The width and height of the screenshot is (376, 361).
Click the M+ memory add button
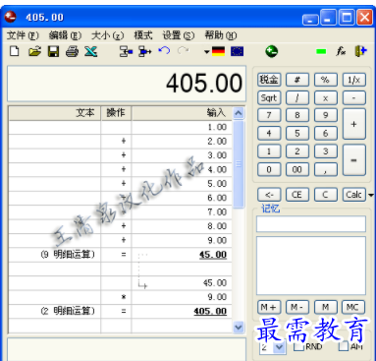269,307
